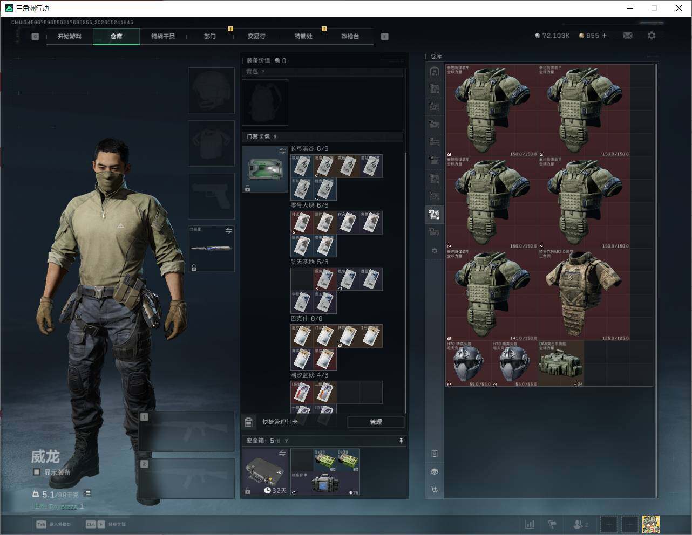Select primary weapon slot 2

point(186,478)
